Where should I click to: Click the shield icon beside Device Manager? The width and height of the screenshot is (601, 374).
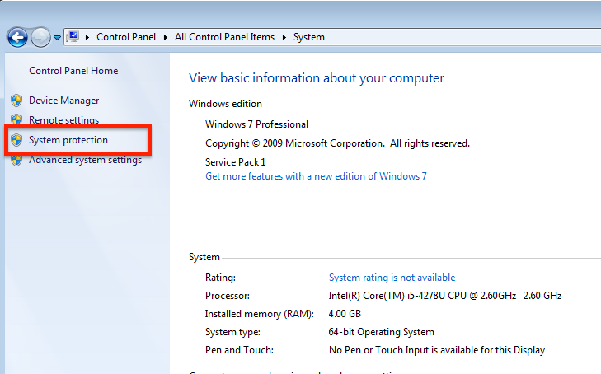pos(16,101)
